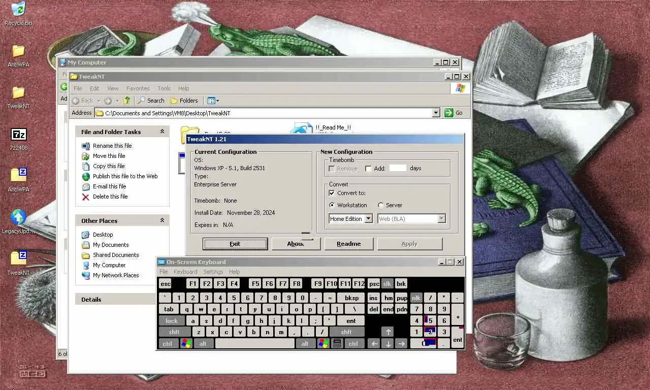The height and width of the screenshot is (390, 650).
Task: Toggle the Add timebomb checkbox
Action: point(368,169)
